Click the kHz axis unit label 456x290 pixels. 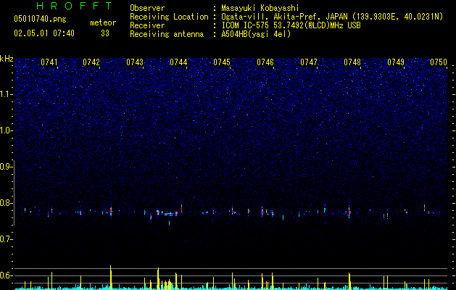pyautogui.click(x=7, y=59)
